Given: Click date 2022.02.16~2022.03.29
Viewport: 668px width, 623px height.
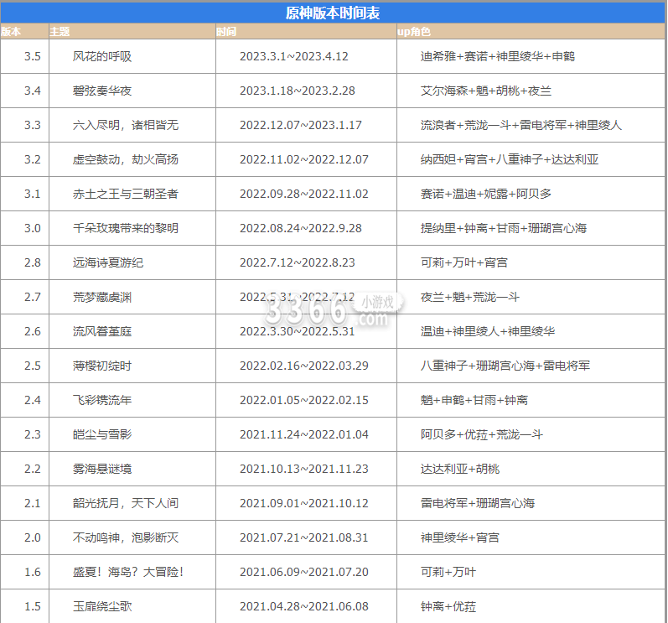Looking at the screenshot, I should 304,366.
